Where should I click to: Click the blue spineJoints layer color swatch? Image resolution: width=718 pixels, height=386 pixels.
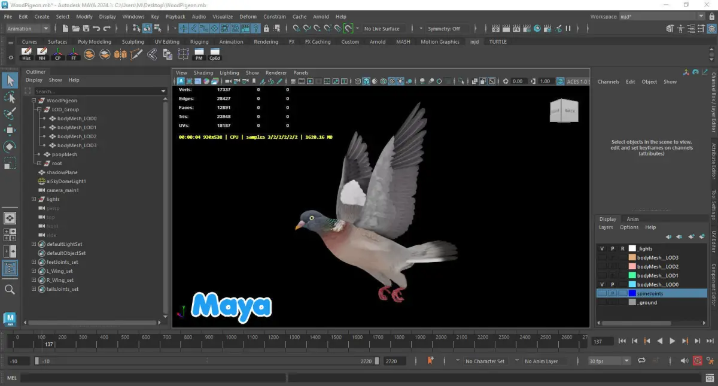(632, 293)
